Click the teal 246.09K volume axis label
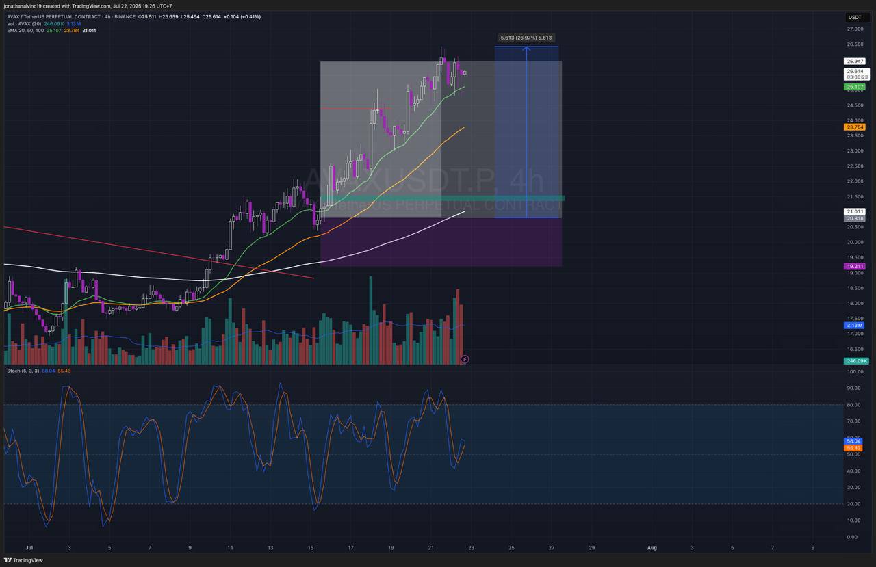This screenshot has width=876, height=567. point(856,360)
